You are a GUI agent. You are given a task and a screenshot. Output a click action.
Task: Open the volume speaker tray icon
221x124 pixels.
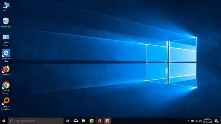tap(200, 121)
